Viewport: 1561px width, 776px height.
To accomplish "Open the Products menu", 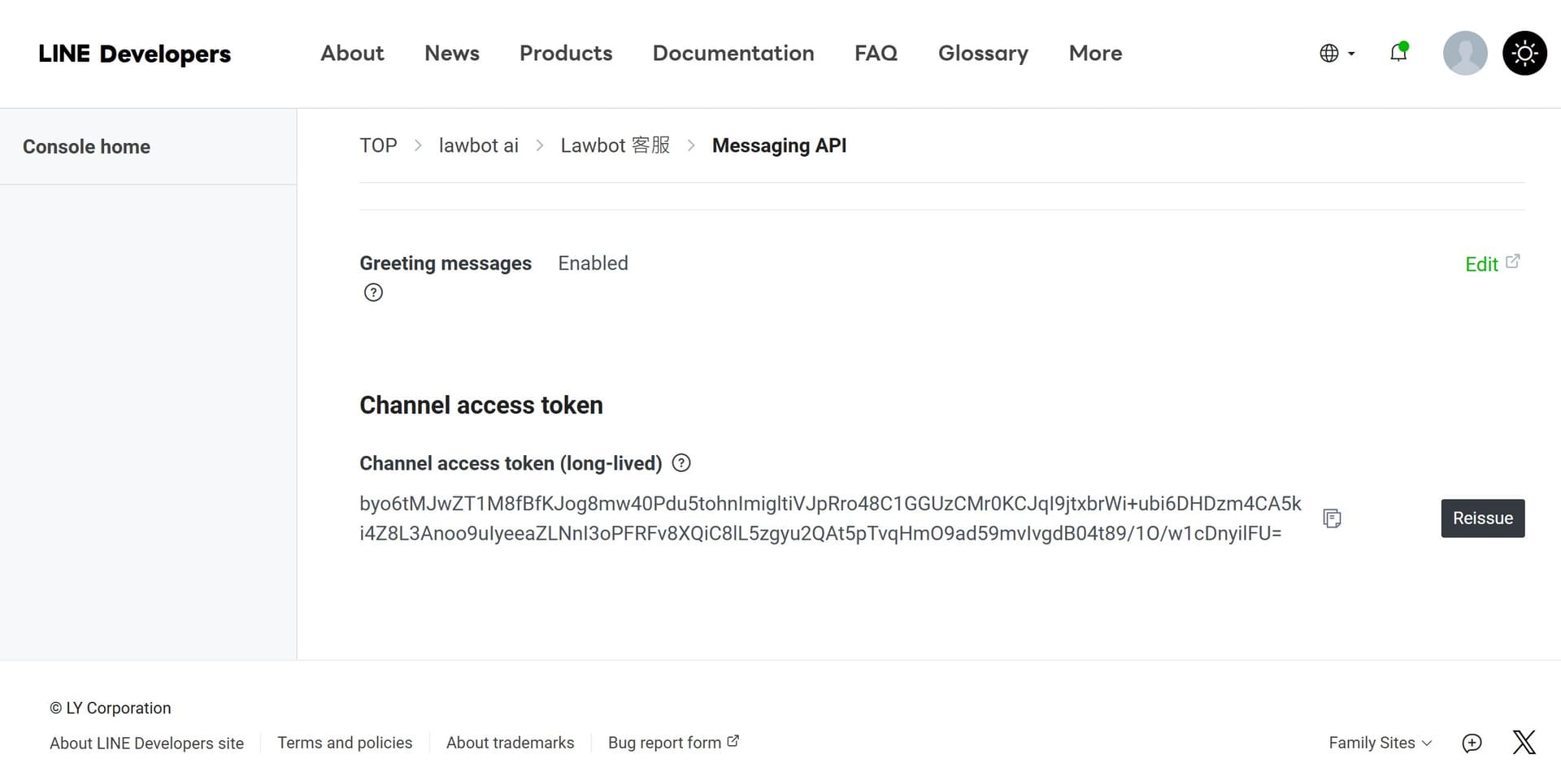I will (x=566, y=53).
